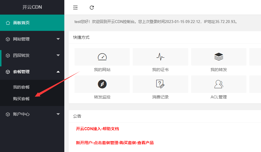Image resolution: width=261 pixels, height=152 pixels.
Task: Click the 我的转发 shortcut label
Action: tap(219, 70)
